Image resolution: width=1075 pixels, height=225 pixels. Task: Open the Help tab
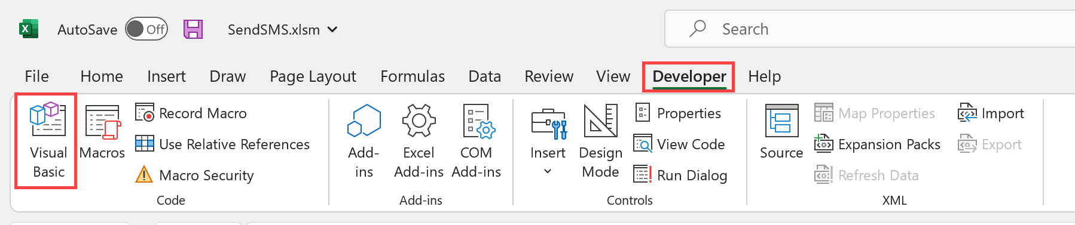(x=764, y=76)
